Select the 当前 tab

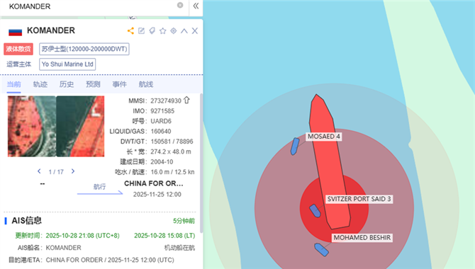tap(14, 84)
